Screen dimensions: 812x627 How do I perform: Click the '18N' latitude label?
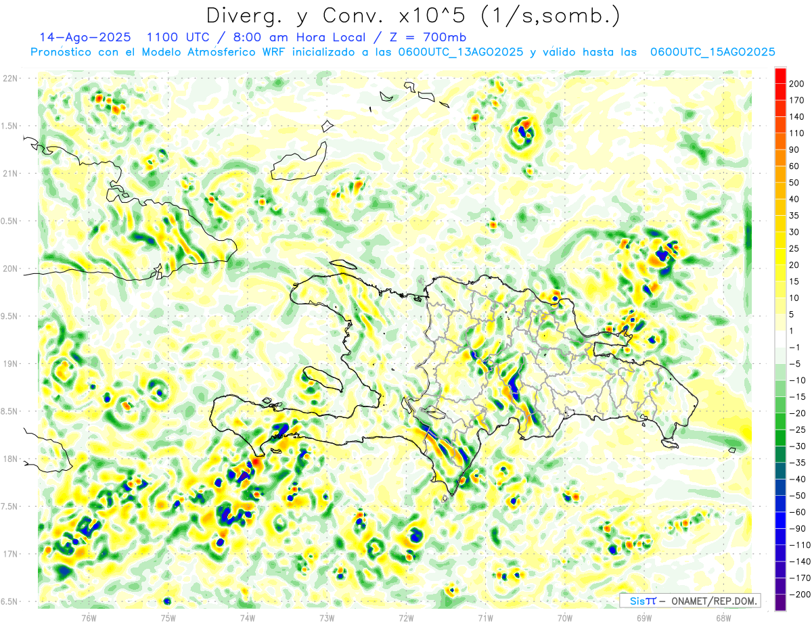point(10,459)
